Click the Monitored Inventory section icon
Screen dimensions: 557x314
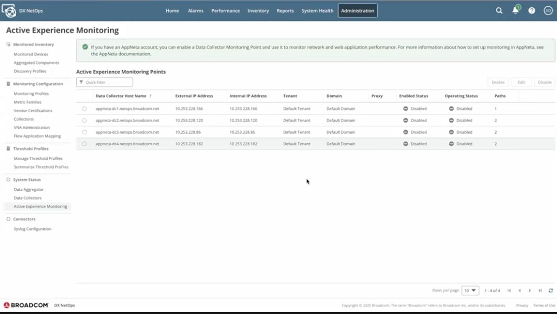tap(8, 44)
